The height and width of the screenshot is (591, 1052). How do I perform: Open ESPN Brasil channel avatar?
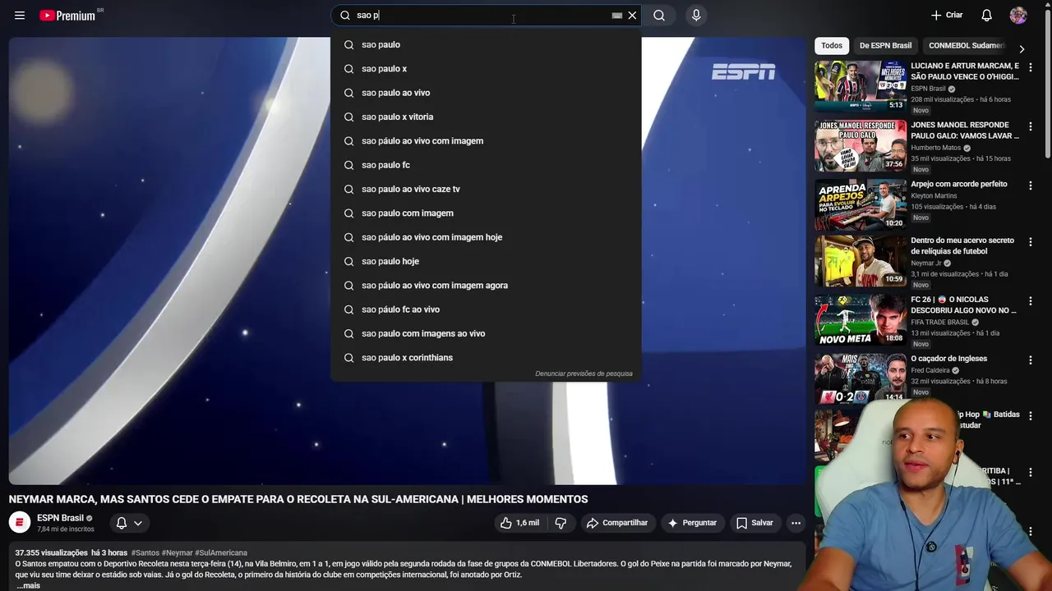[20, 522]
